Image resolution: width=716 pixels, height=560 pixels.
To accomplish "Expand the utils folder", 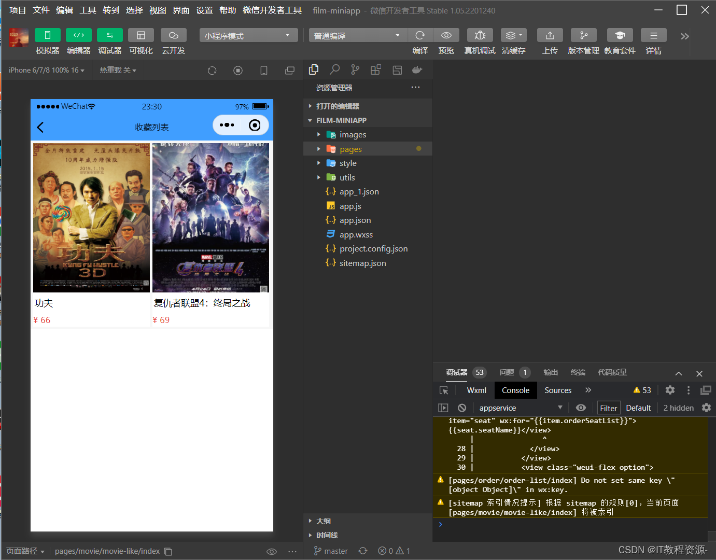I will tap(368, 177).
